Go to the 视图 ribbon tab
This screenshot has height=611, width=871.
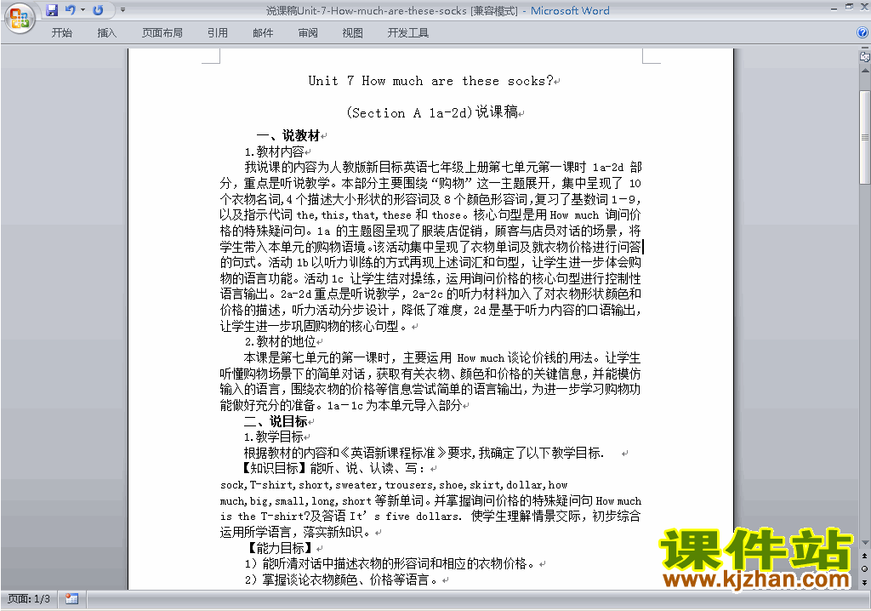click(x=352, y=33)
